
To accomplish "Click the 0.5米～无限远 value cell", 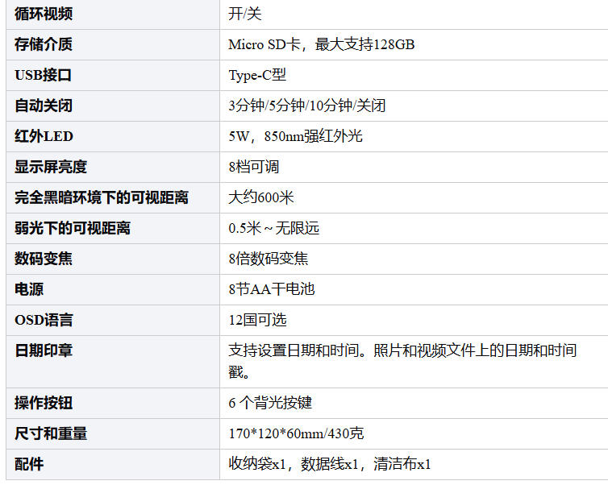I will click(x=274, y=228).
